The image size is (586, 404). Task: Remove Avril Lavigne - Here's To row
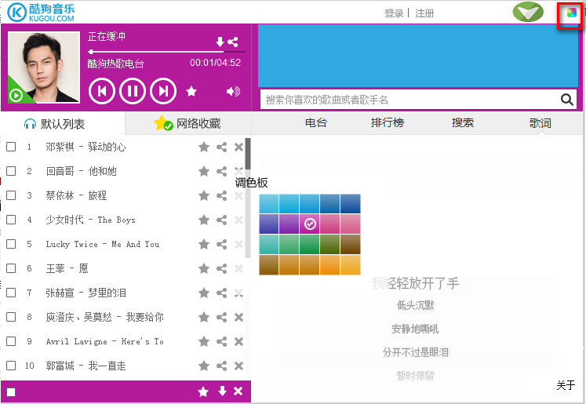(238, 341)
